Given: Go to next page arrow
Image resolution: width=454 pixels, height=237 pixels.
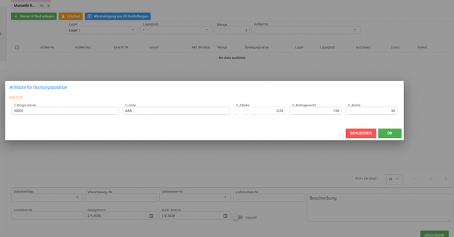Looking at the screenshot, I should (446, 179).
